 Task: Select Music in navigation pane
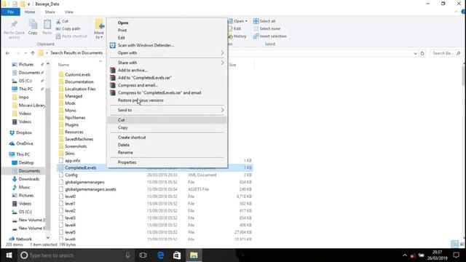[21, 188]
